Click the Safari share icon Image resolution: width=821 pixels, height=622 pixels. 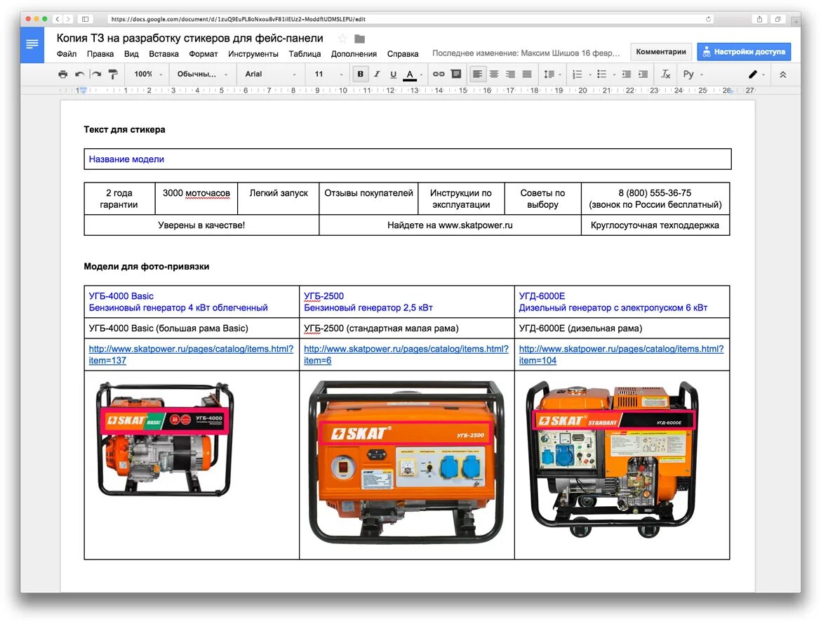click(759, 19)
